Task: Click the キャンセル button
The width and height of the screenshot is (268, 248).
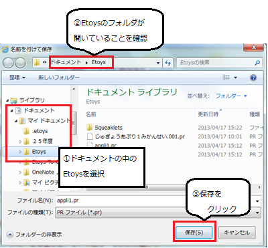Action: tap(237, 233)
